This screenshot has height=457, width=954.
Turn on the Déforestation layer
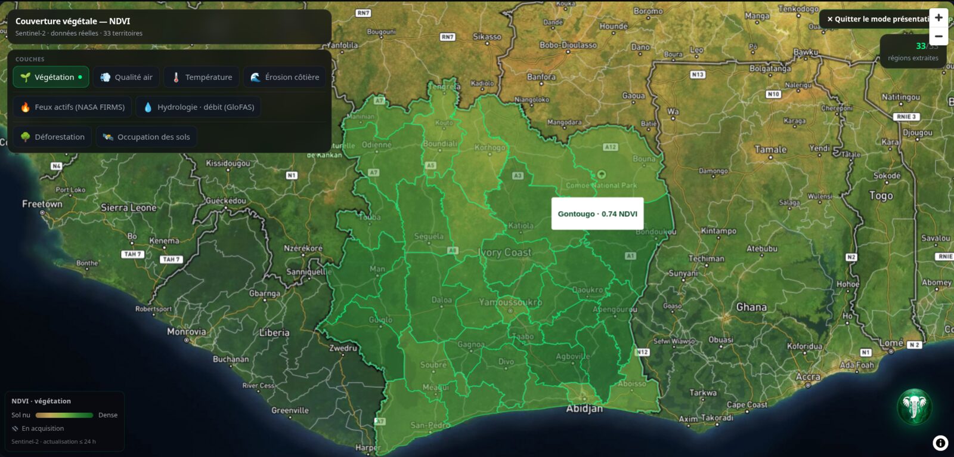tap(52, 137)
